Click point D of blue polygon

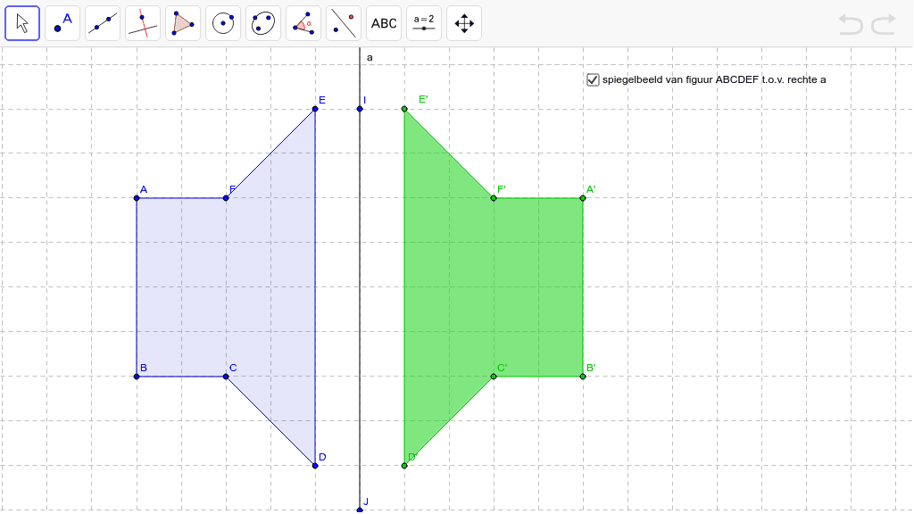[315, 466]
